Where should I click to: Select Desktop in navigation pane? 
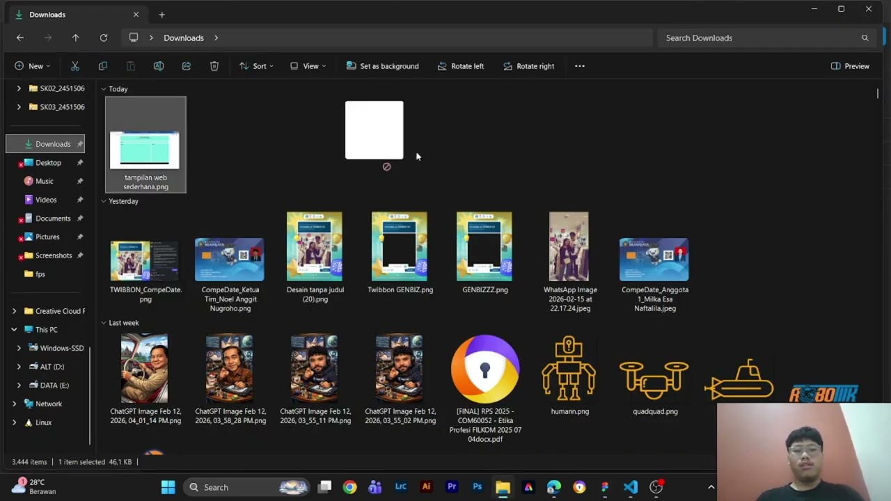click(x=48, y=162)
